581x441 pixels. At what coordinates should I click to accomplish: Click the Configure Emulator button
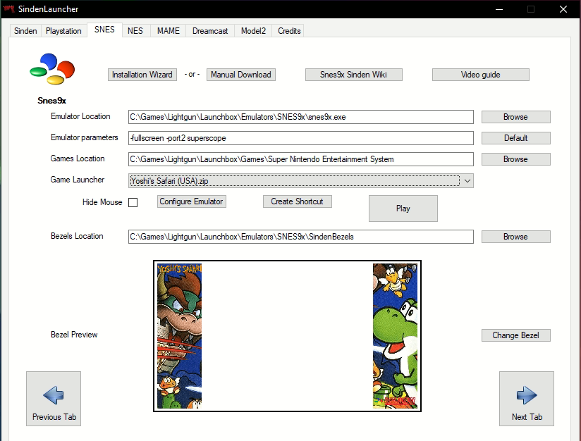pyautogui.click(x=191, y=201)
